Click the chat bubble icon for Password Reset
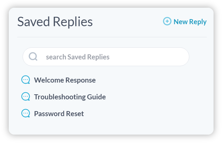 click(26, 113)
